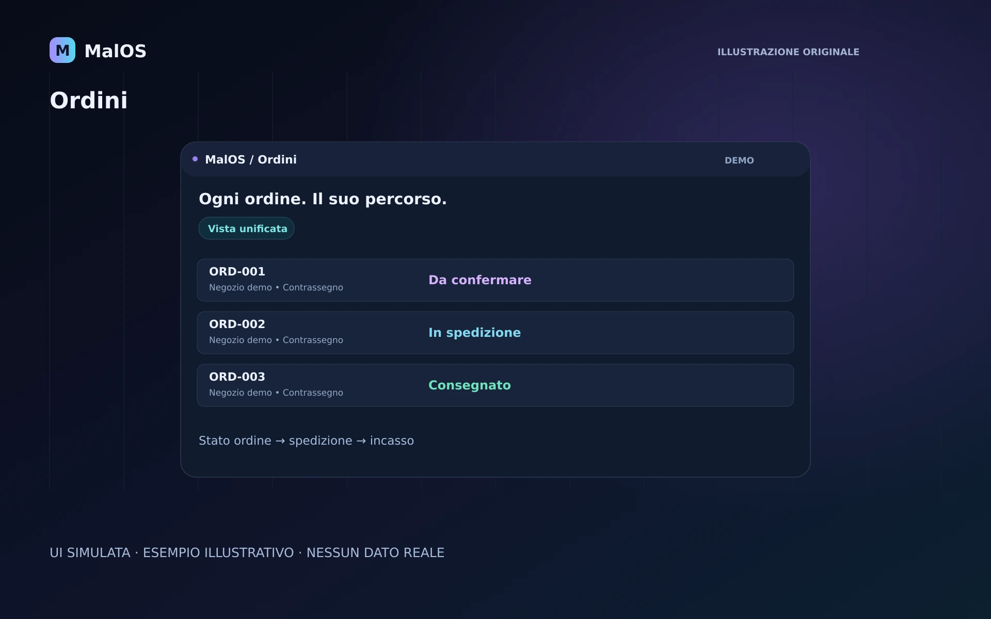Viewport: 991px width, 619px height.
Task: Click the heading Ogni ordine. Il suo percorso.
Action: (x=323, y=199)
